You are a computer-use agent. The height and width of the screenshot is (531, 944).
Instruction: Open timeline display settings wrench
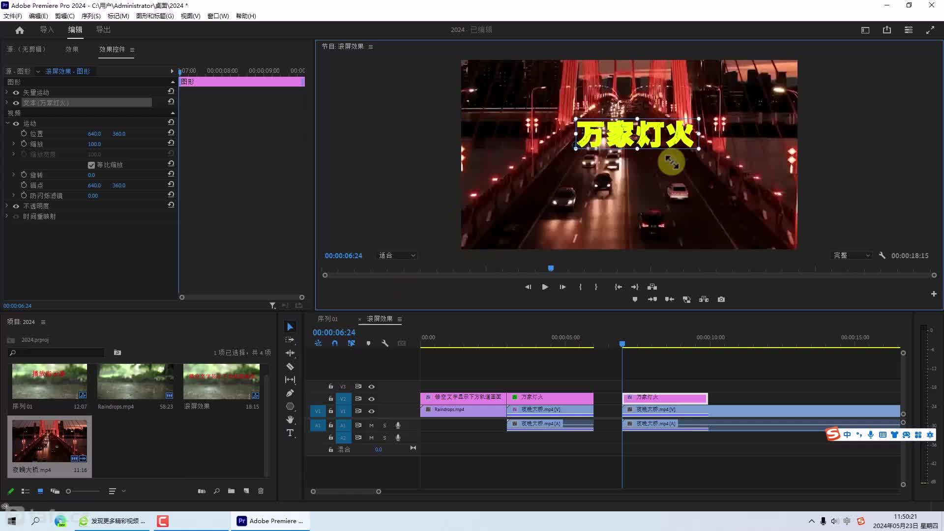pos(385,344)
